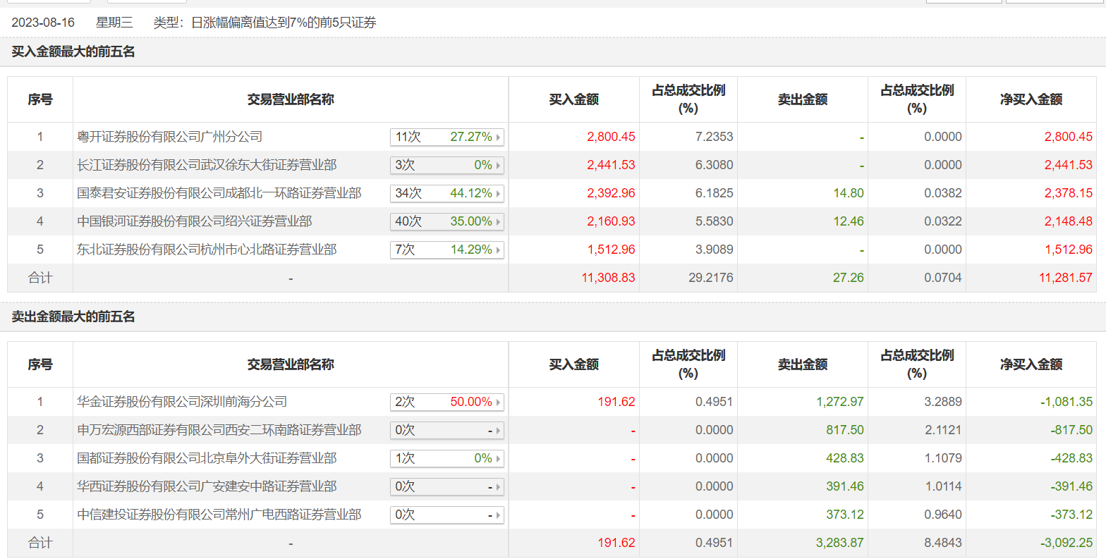Click sell amount 817.50 cell
Screen dimensions: 1106x559
pyautogui.click(x=845, y=430)
